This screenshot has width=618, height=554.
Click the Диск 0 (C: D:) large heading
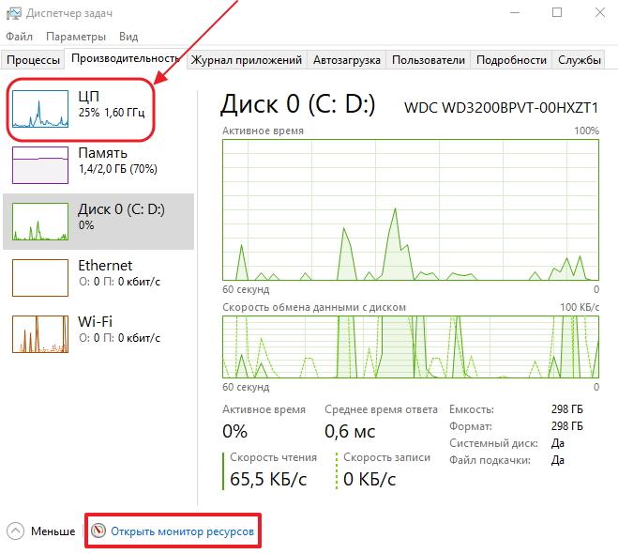(297, 104)
